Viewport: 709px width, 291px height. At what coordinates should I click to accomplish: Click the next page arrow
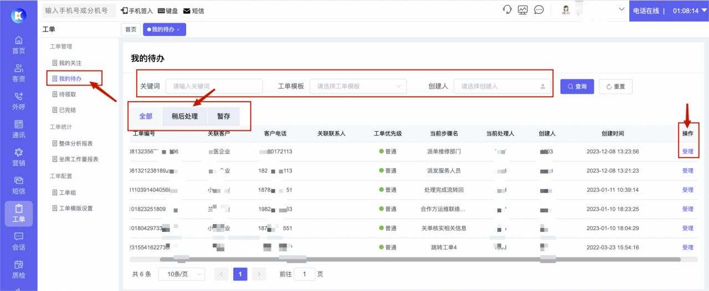[259, 274]
